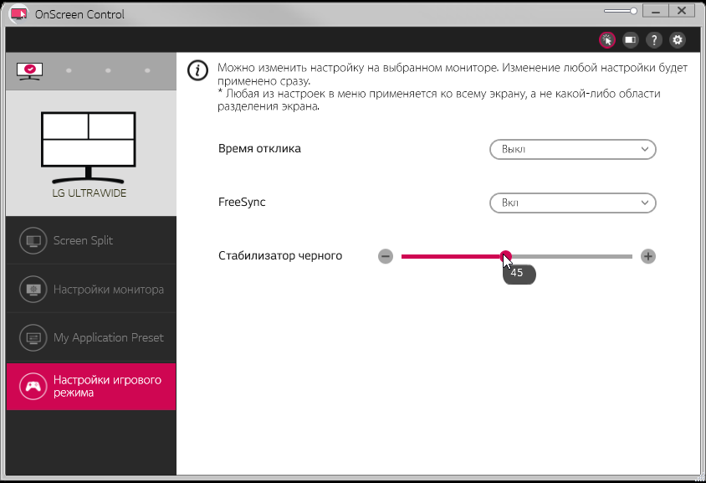Screen dimensions: 706x483
Task: Click the LG ULTRAWIDE label
Action: [x=90, y=193]
